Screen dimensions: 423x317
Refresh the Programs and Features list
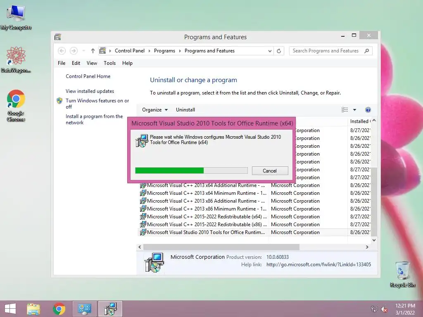(x=279, y=51)
